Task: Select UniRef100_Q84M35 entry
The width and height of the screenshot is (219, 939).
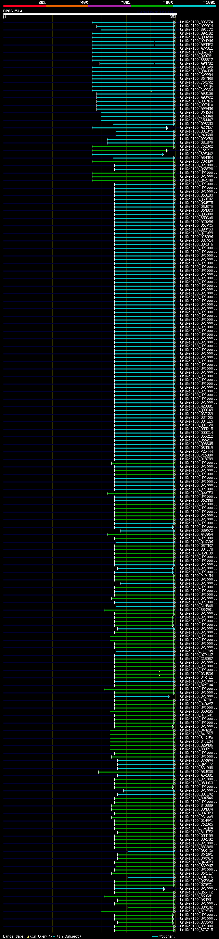Action: pyautogui.click(x=196, y=71)
